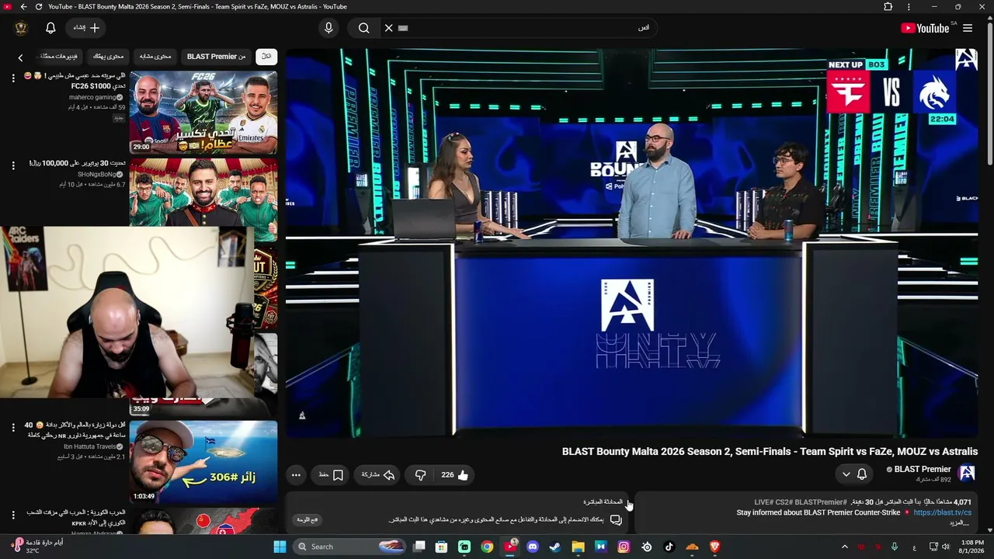Open the Windows Start menu
This screenshot has width=994, height=559.
pyautogui.click(x=280, y=547)
